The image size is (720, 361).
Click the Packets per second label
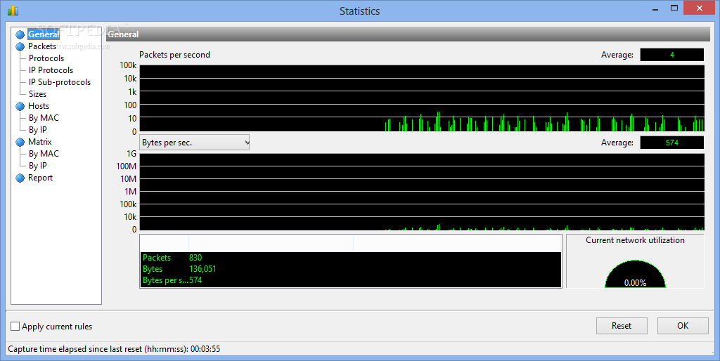(174, 55)
